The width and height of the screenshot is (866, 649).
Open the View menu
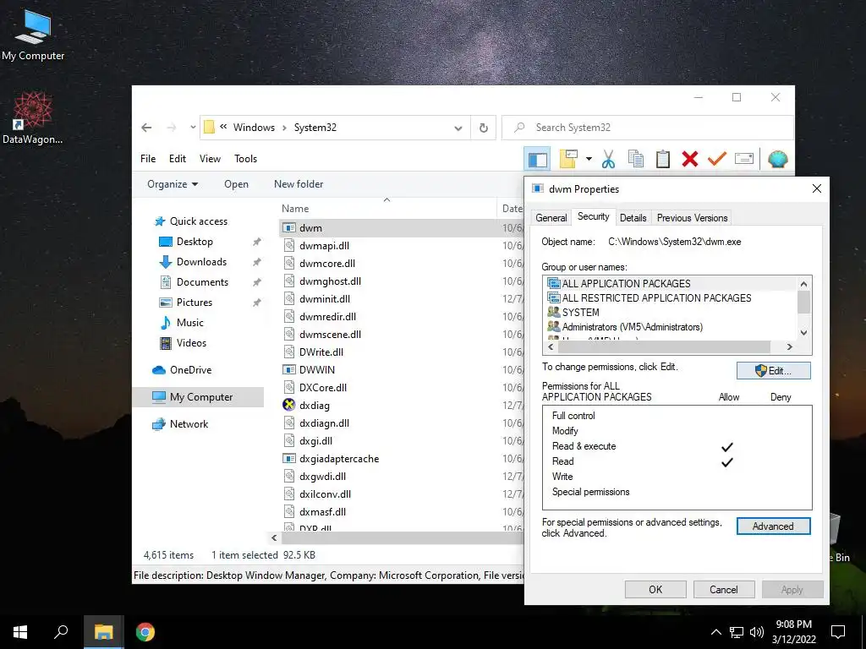(210, 159)
